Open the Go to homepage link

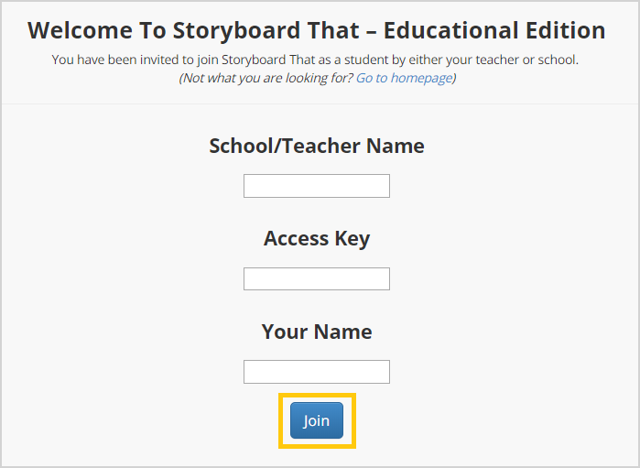click(x=404, y=78)
